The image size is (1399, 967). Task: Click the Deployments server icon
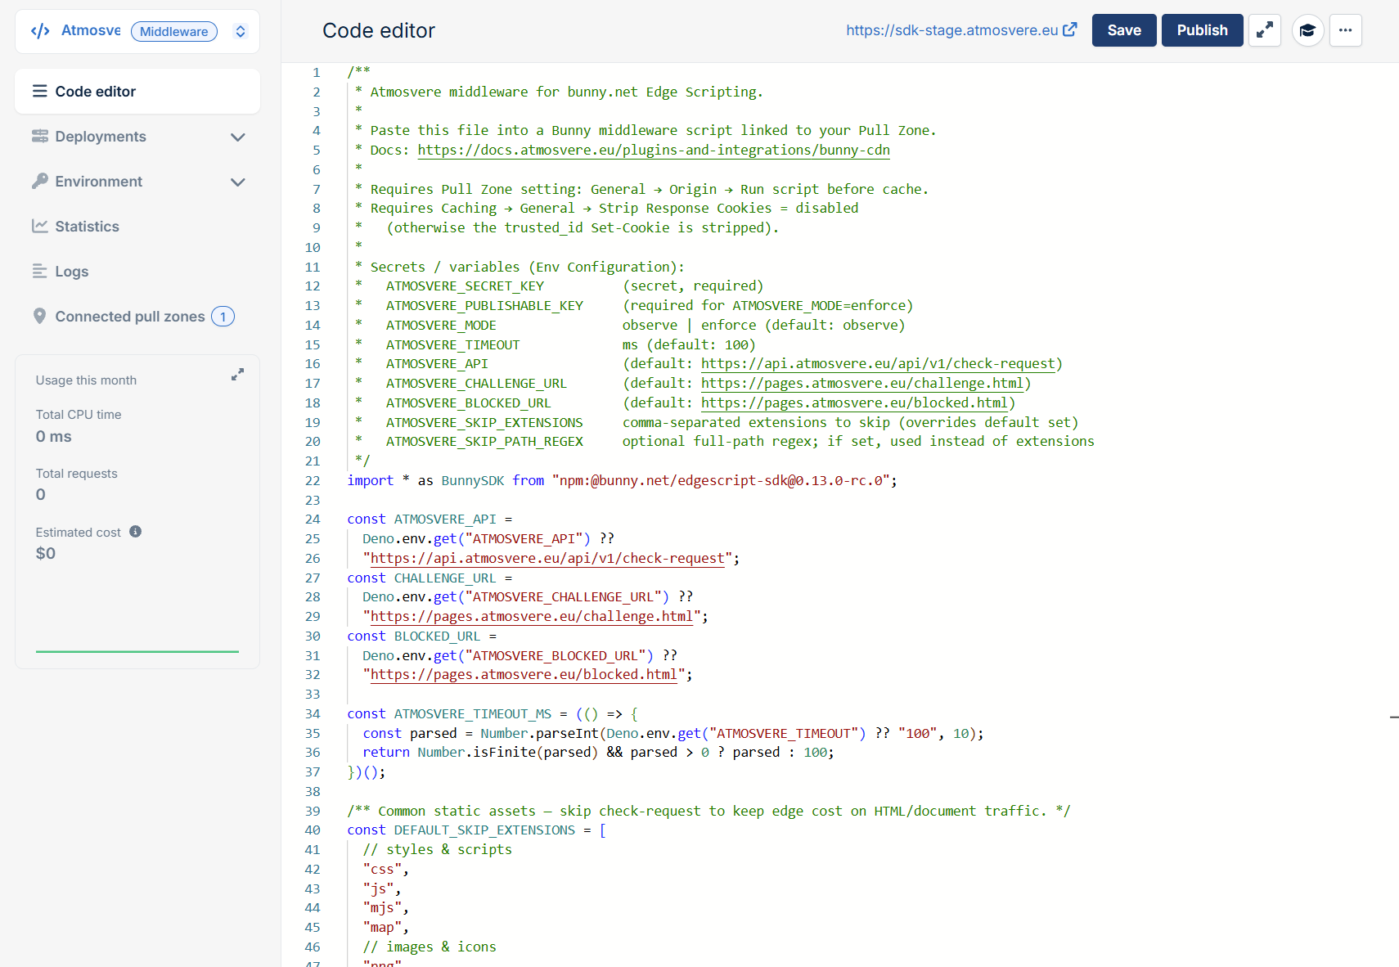40,137
